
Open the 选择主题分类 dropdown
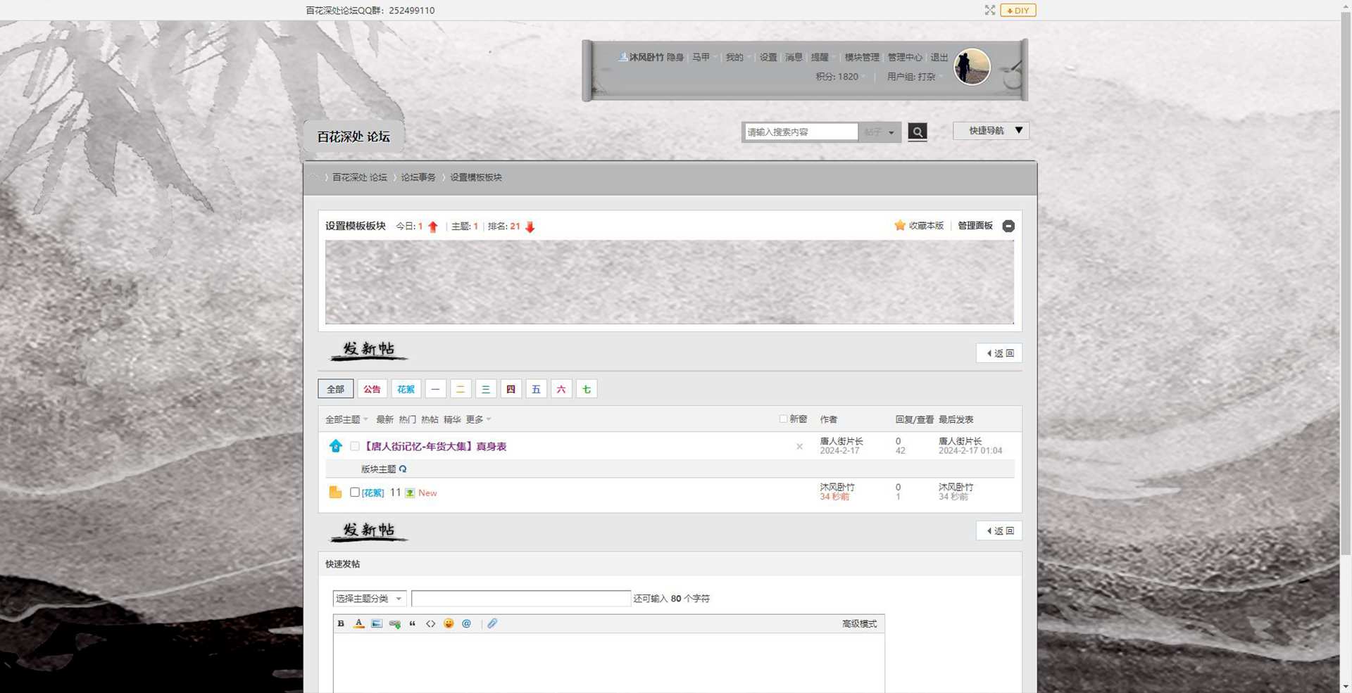pos(369,599)
